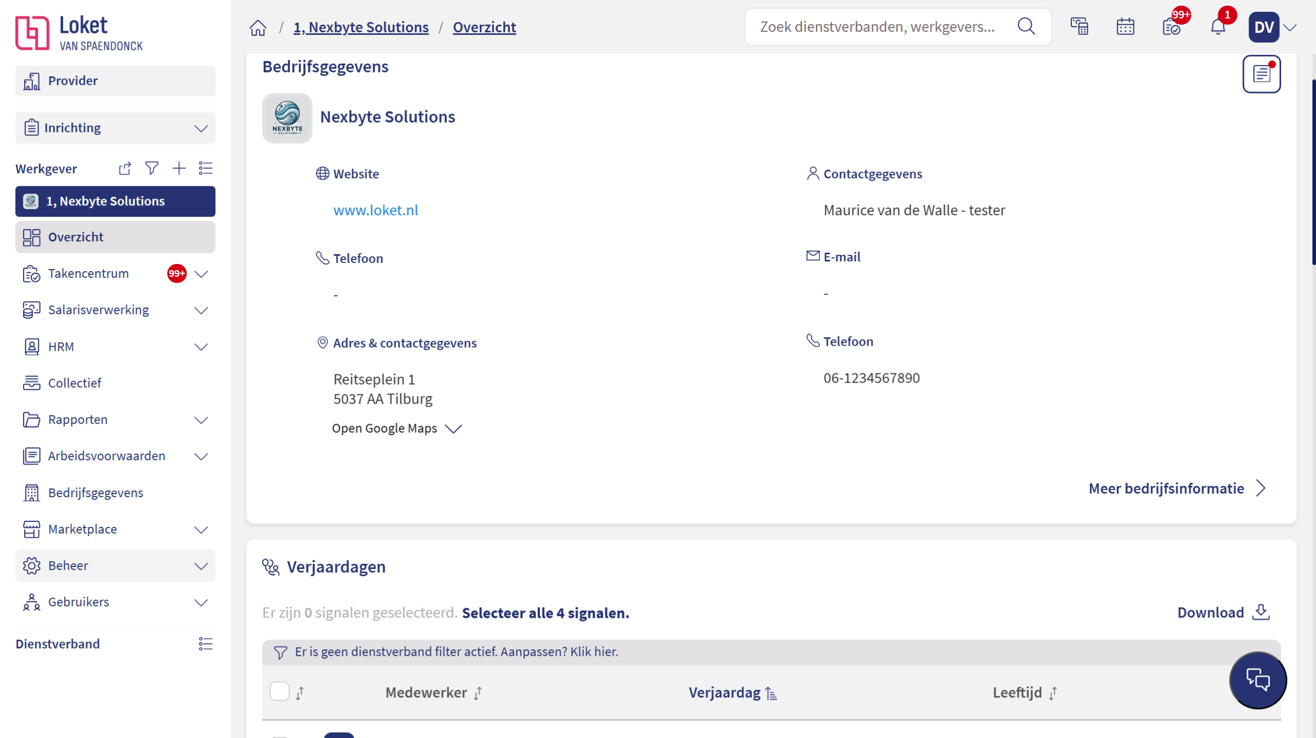1316x738 pixels.
Task: Add a new employer with plus icon
Action: [x=179, y=168]
